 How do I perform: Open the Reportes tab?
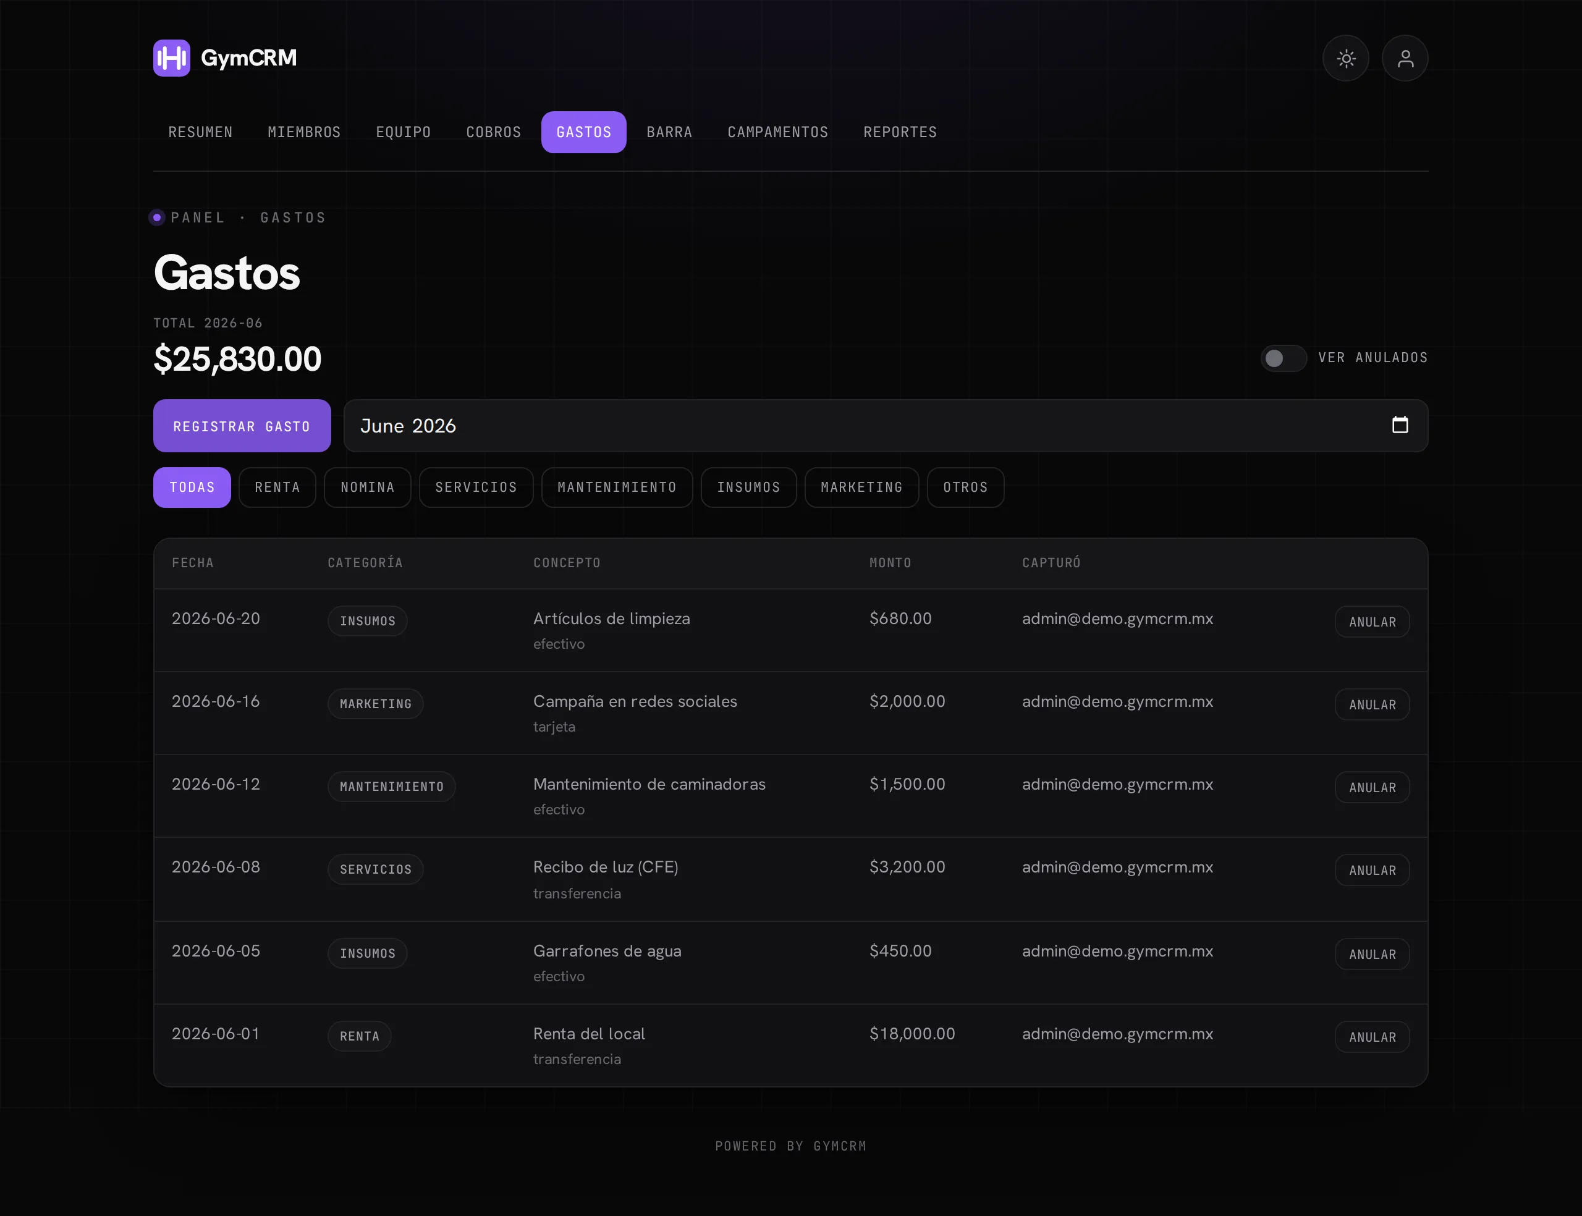point(900,132)
